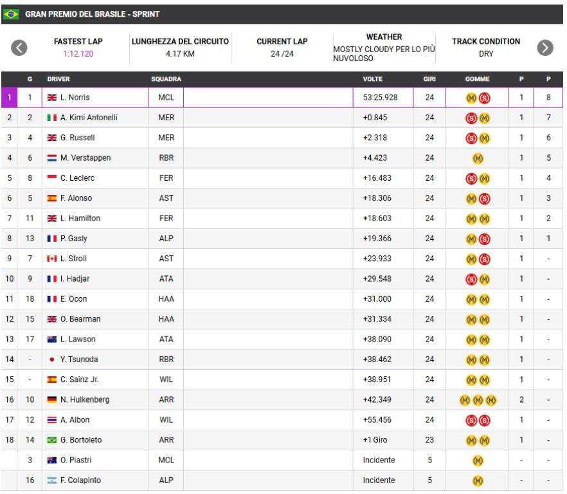Click the Fastest Lap time 1:12.120
The image size is (567, 494).
click(x=78, y=54)
